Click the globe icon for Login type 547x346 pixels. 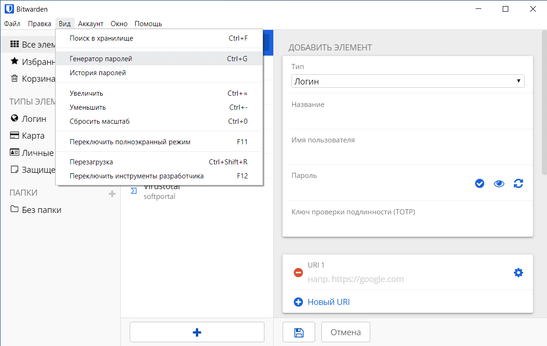coord(14,118)
